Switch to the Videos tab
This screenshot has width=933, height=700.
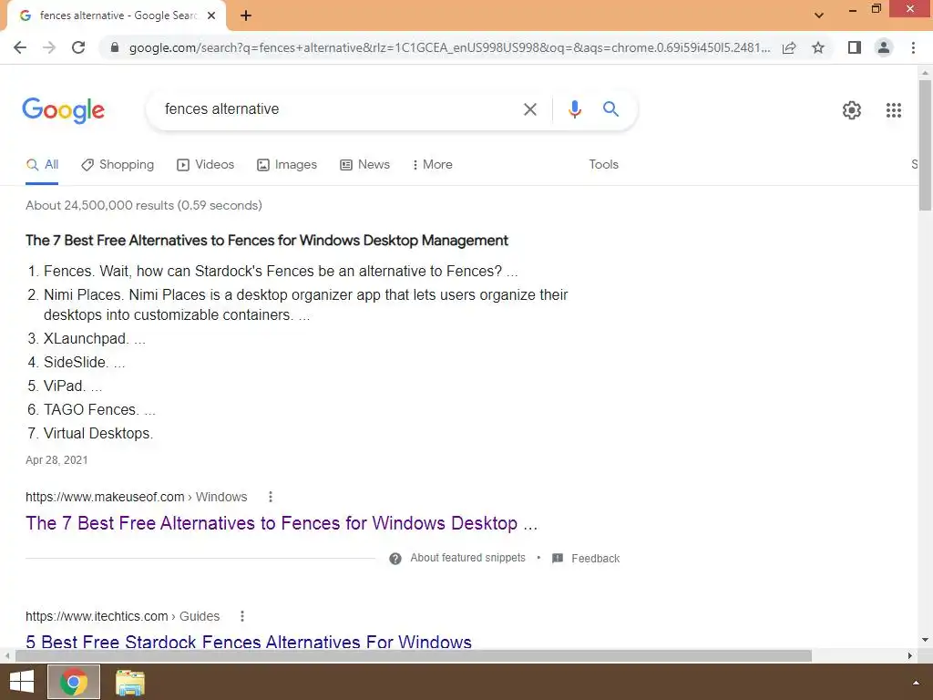206,165
